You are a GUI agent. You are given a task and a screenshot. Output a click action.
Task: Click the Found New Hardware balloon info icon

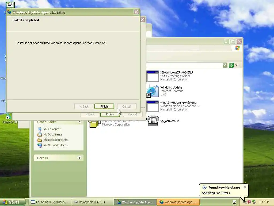[204, 187]
